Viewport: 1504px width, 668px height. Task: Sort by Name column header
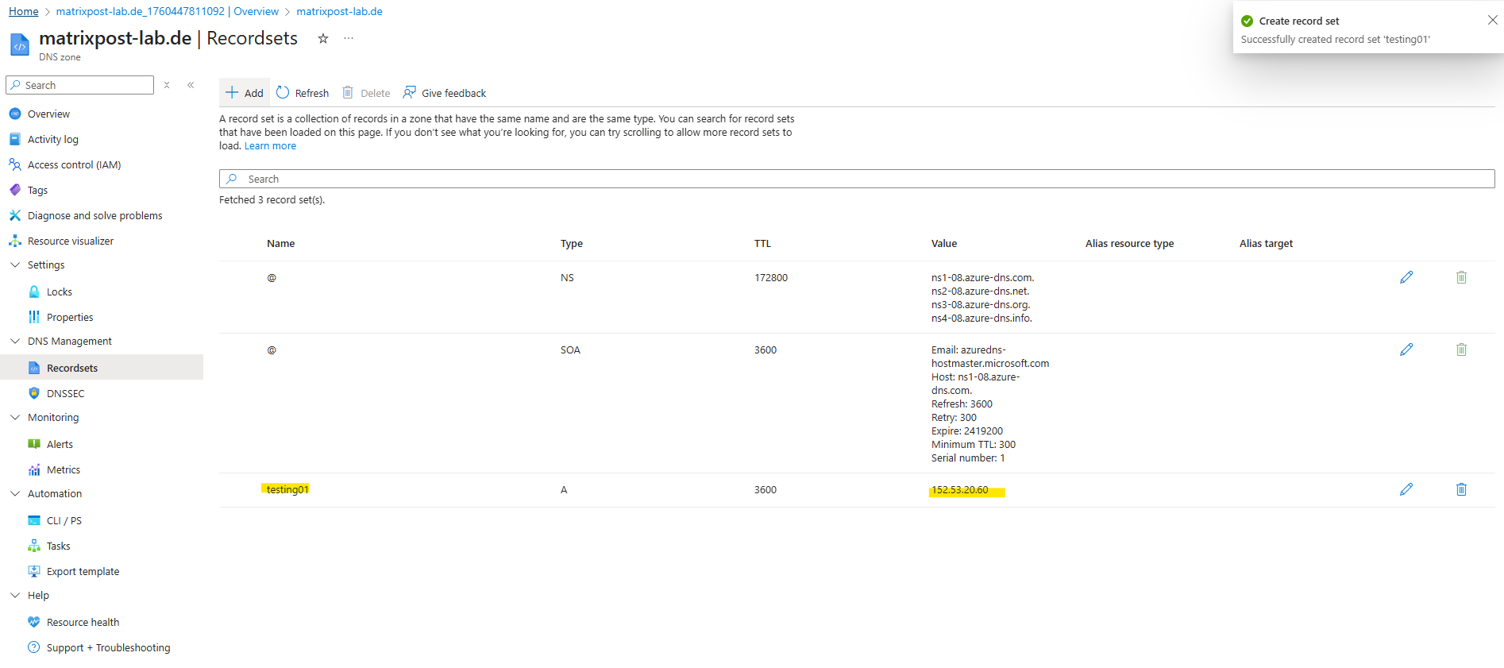pyautogui.click(x=281, y=244)
